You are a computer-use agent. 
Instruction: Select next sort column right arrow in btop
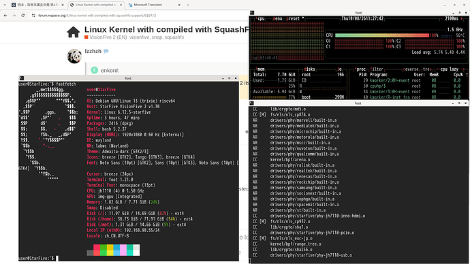point(463,69)
